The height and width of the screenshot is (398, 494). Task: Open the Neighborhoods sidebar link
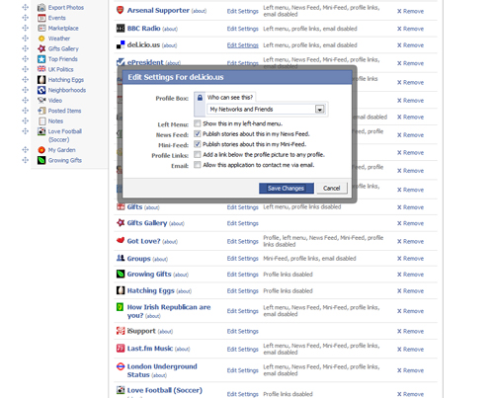(67, 90)
